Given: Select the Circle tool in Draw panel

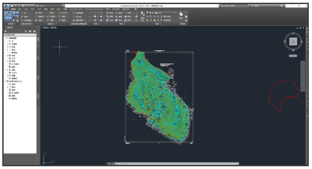Looking at the screenshot, I should click(x=95, y=16).
